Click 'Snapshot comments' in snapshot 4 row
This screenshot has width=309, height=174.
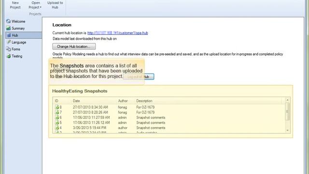151,128
